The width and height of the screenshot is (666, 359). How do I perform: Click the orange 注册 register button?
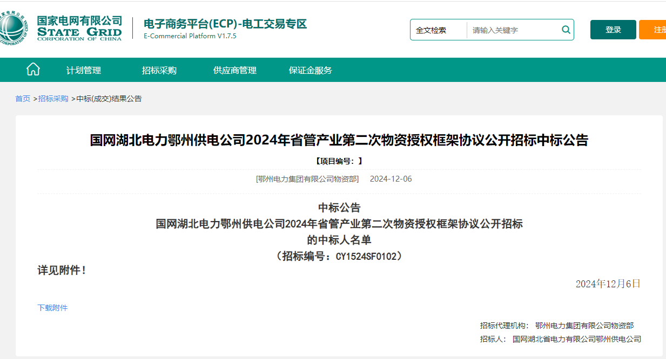655,30
